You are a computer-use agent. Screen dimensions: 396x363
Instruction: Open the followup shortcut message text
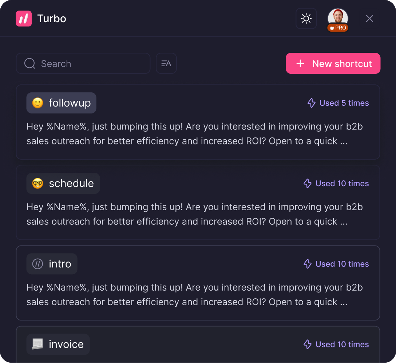pyautogui.click(x=195, y=134)
